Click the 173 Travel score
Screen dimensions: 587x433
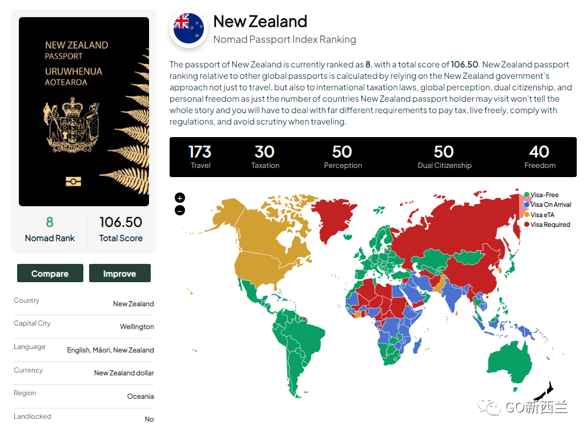(200, 157)
